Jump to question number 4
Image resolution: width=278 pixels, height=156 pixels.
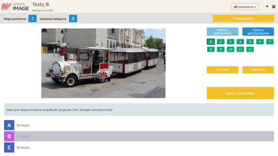point(240,42)
